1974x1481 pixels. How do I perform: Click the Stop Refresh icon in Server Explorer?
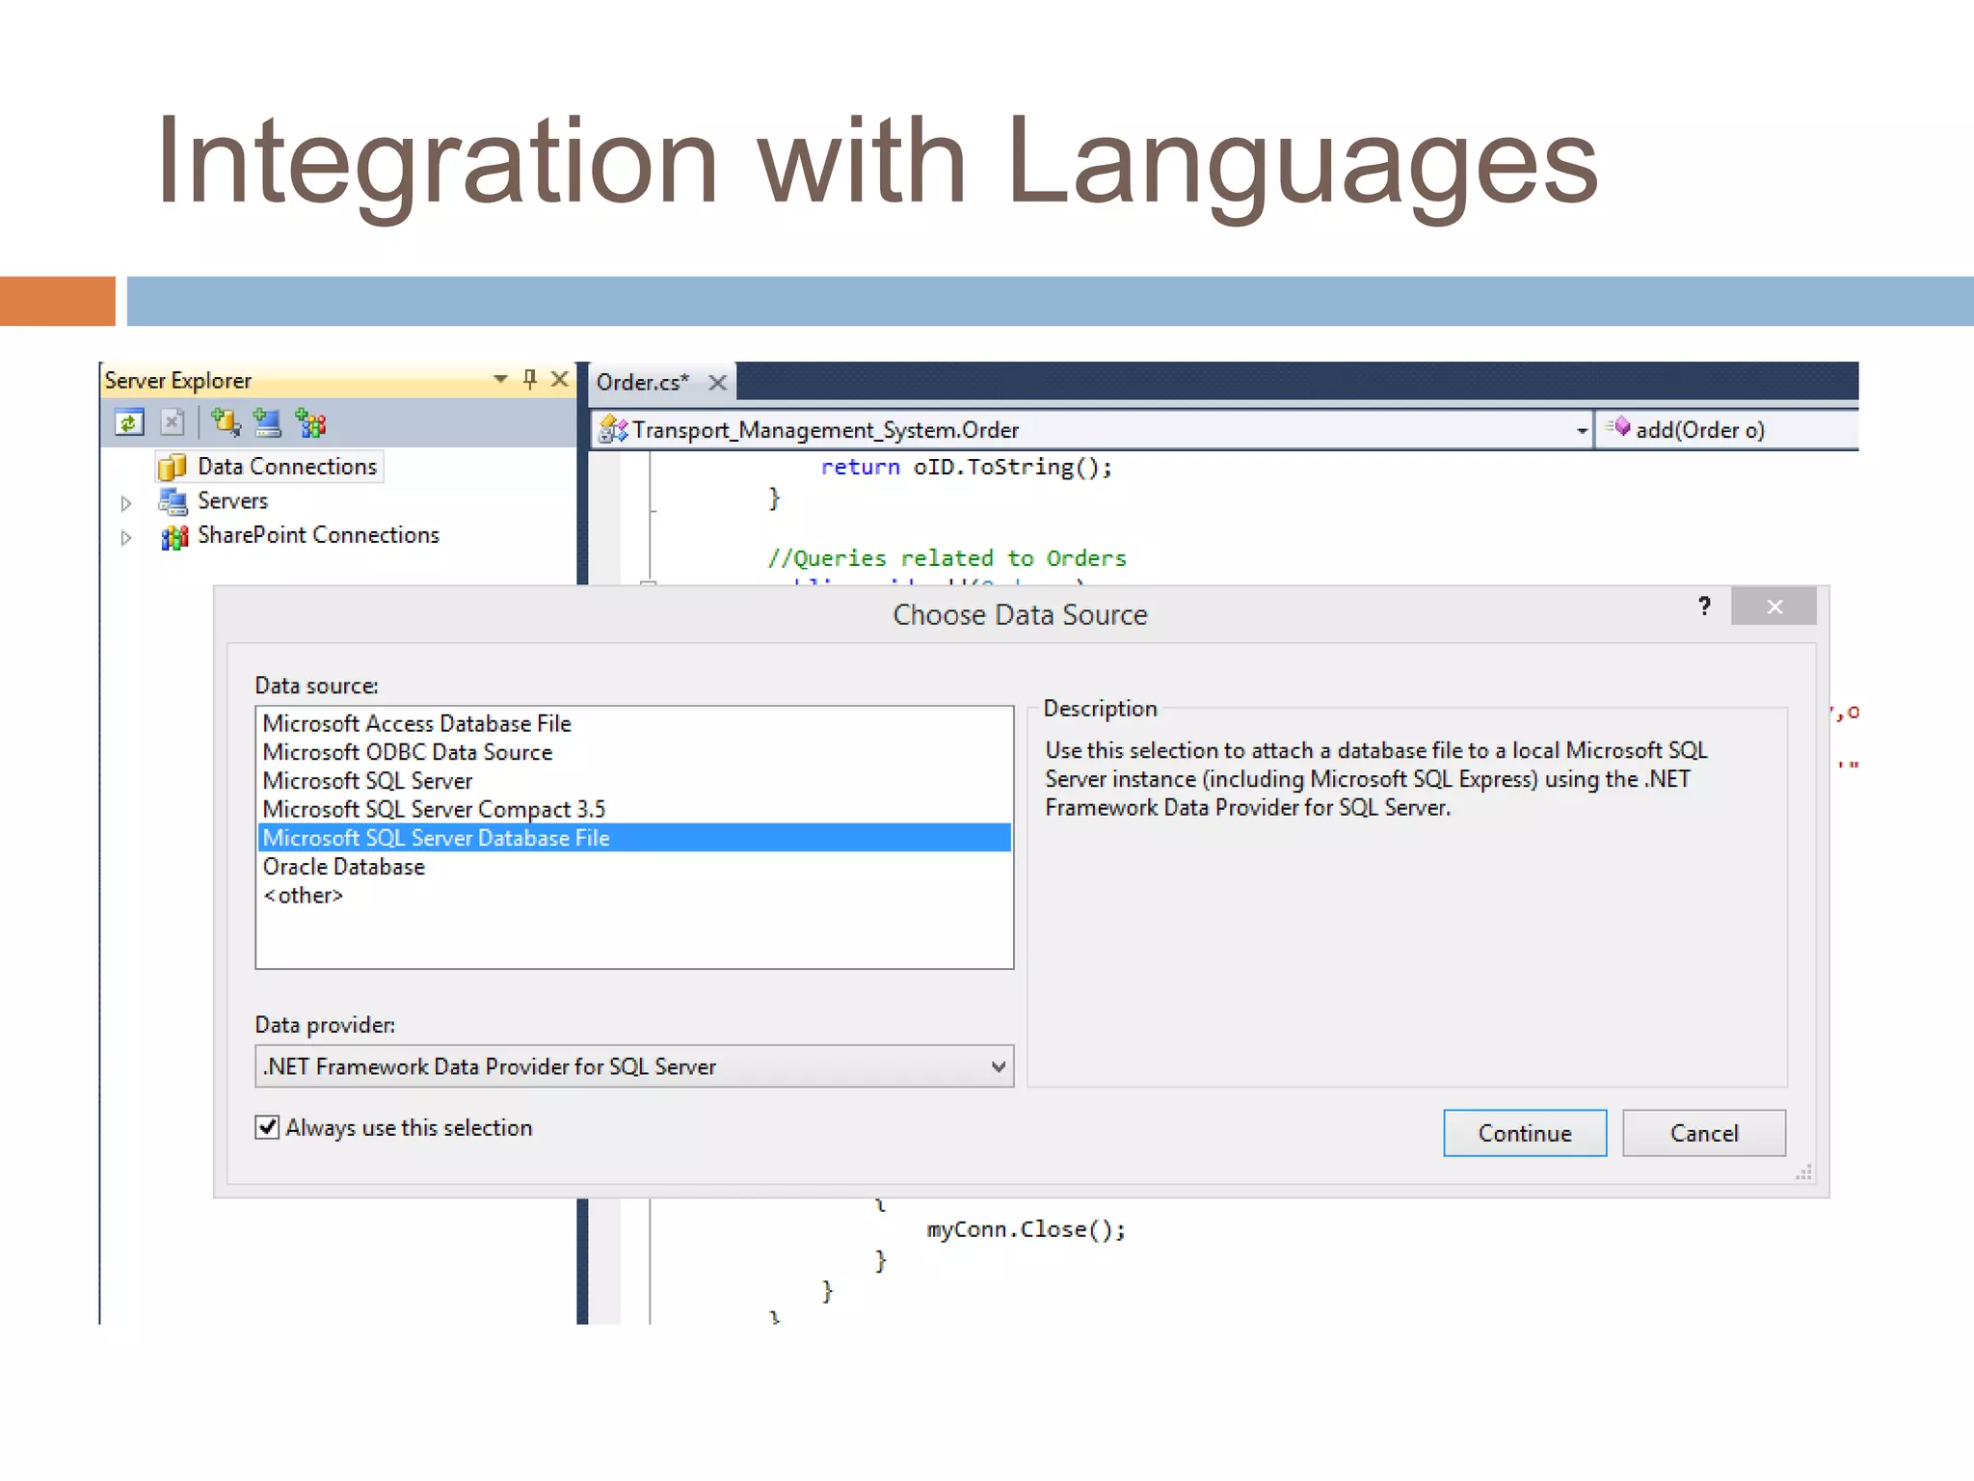pyautogui.click(x=173, y=422)
